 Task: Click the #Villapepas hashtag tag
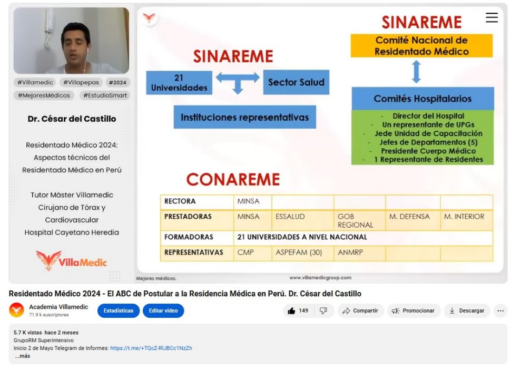point(81,82)
